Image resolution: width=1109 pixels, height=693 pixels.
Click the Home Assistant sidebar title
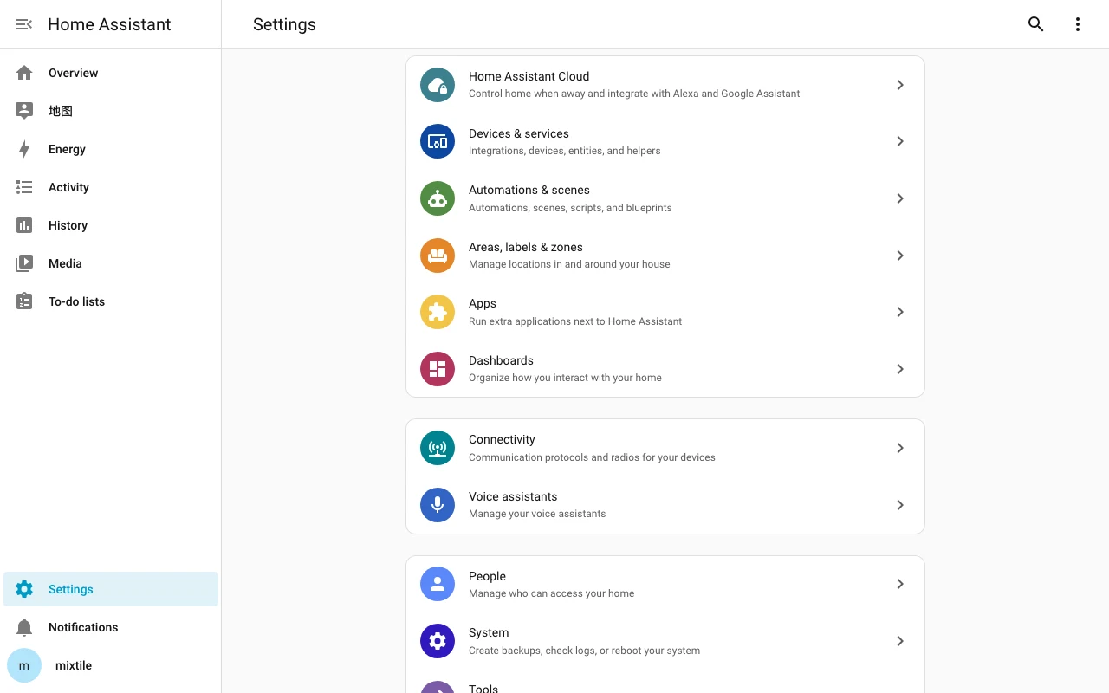pyautogui.click(x=109, y=24)
